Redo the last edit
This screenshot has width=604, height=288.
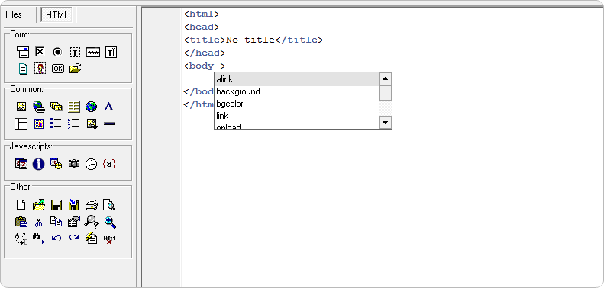tap(74, 238)
